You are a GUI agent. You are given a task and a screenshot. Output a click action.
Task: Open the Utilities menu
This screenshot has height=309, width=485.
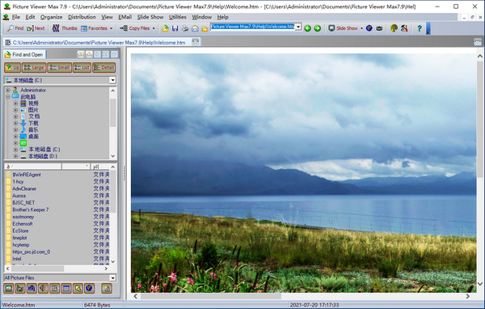click(x=178, y=17)
